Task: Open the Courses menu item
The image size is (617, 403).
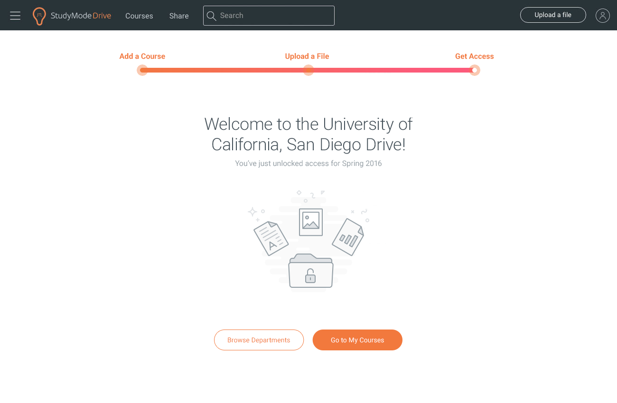Action: click(x=139, y=16)
